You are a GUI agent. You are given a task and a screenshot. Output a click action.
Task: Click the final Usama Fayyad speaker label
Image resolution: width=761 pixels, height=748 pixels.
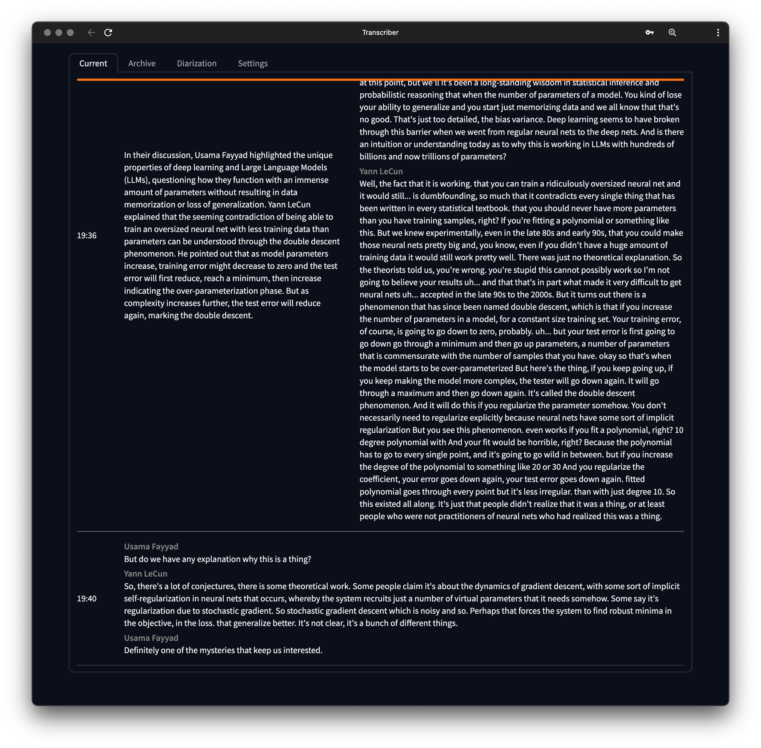click(x=151, y=638)
